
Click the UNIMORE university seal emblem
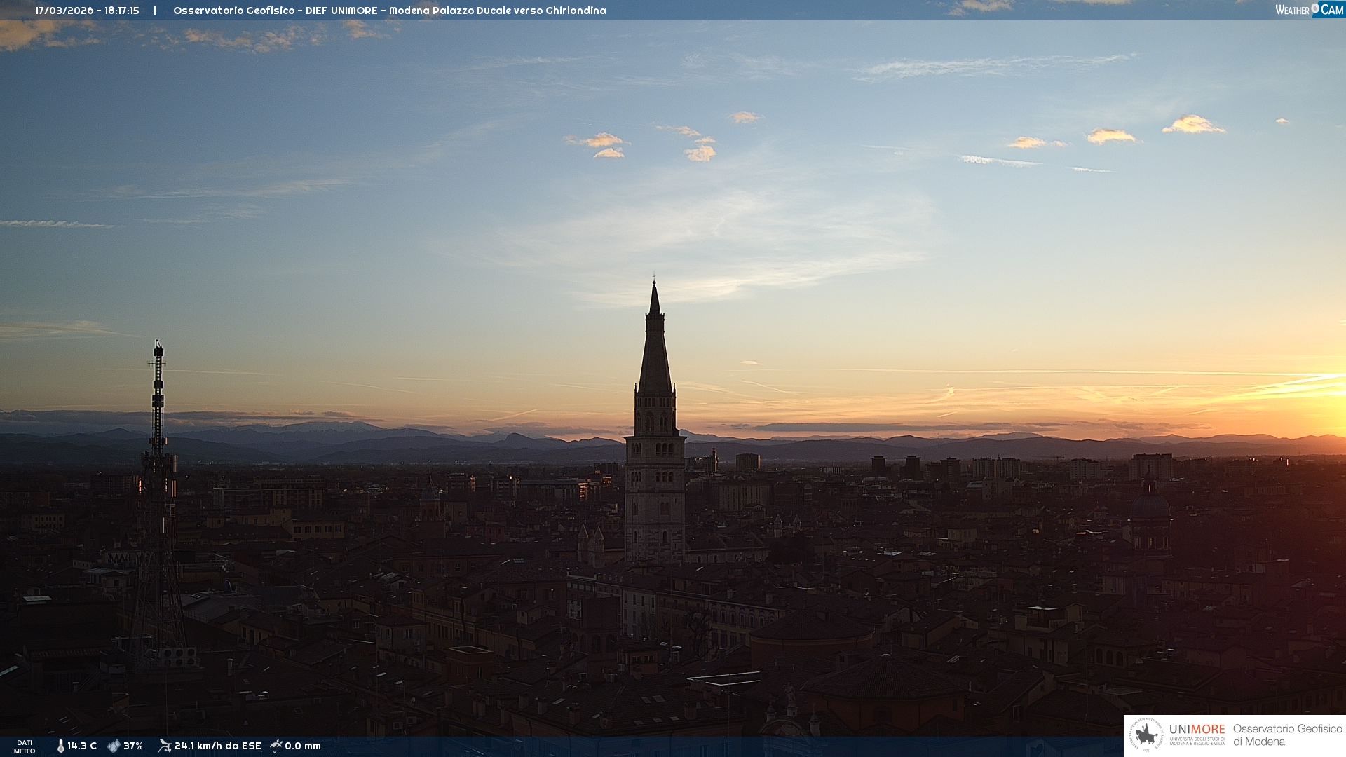click(x=1146, y=735)
